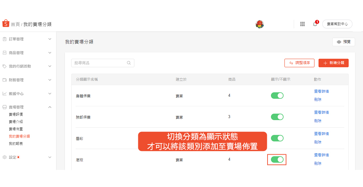The width and height of the screenshot is (363, 187).
Task: Click the 數據中心 chart icon
Action: click(x=5, y=93)
